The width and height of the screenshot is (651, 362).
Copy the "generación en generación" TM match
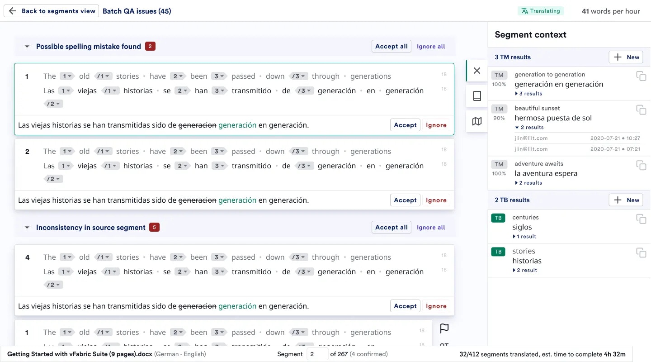coord(642,76)
